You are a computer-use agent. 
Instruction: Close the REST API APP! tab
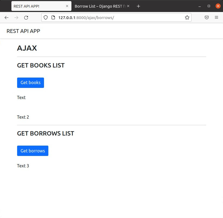click(x=67, y=6)
